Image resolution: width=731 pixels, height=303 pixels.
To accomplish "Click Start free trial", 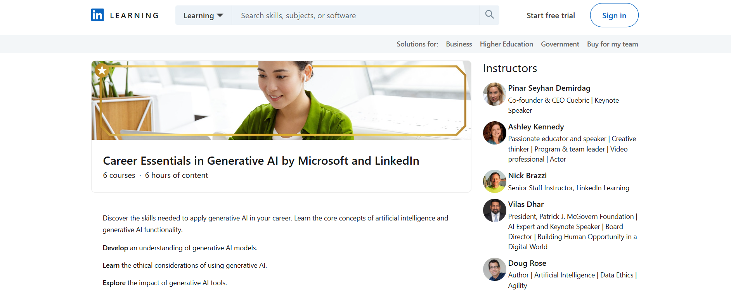I will 551,15.
